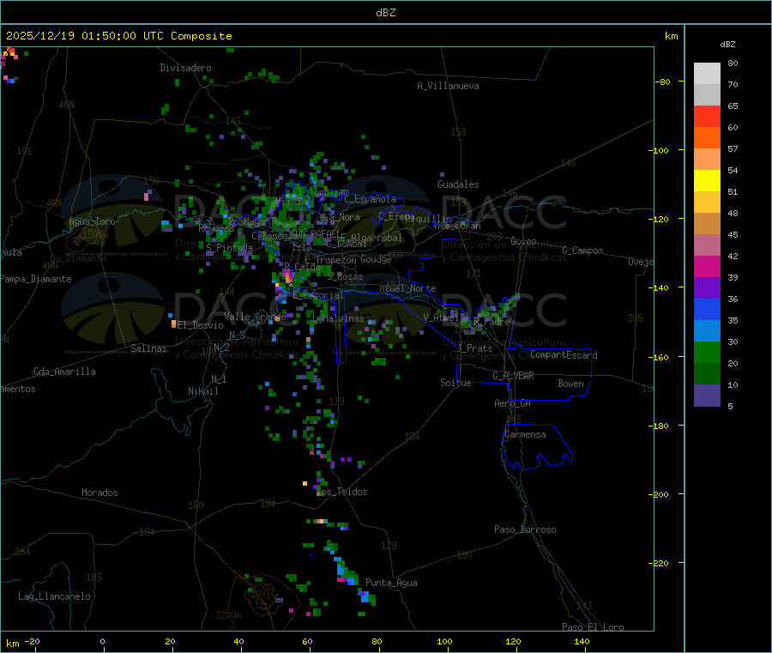Click the legend value 5 at bottom

pos(730,406)
